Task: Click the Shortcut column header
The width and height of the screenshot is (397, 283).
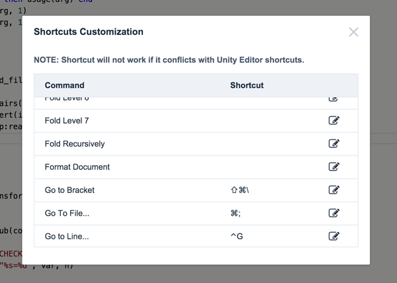Action: (247, 85)
